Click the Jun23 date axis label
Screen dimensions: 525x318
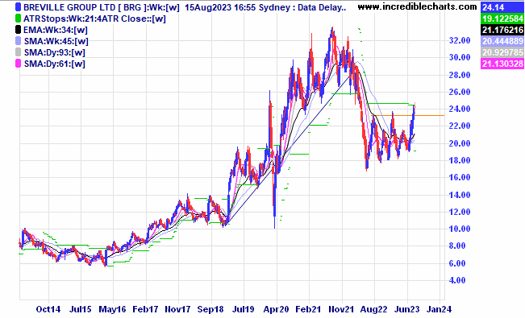click(x=406, y=309)
